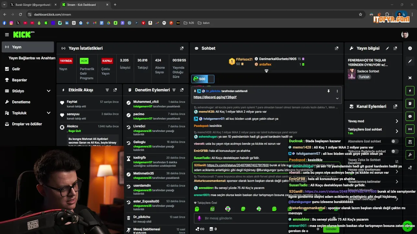Open filter options in Denetim Eylemleri

tap(174, 90)
